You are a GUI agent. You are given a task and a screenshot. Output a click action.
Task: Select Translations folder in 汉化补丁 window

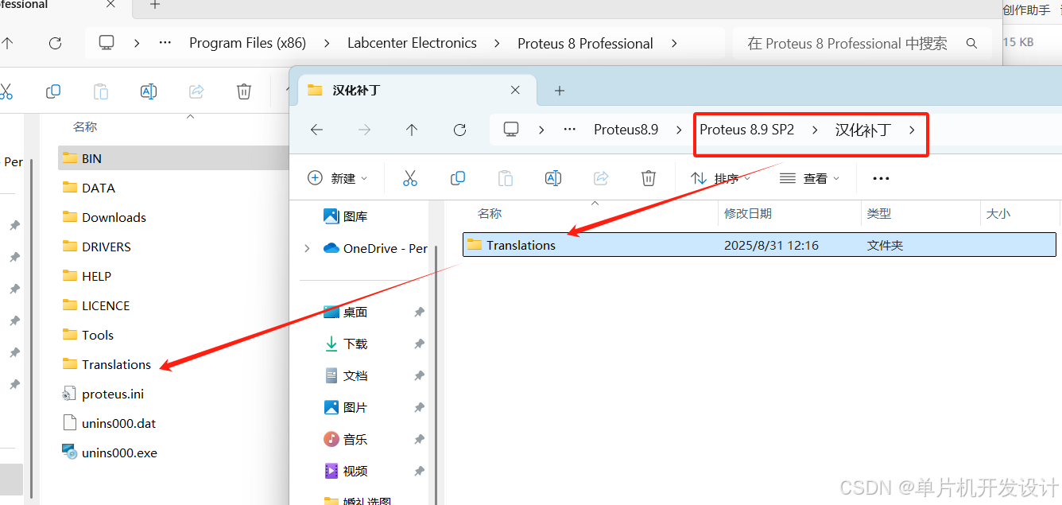pyautogui.click(x=759, y=245)
